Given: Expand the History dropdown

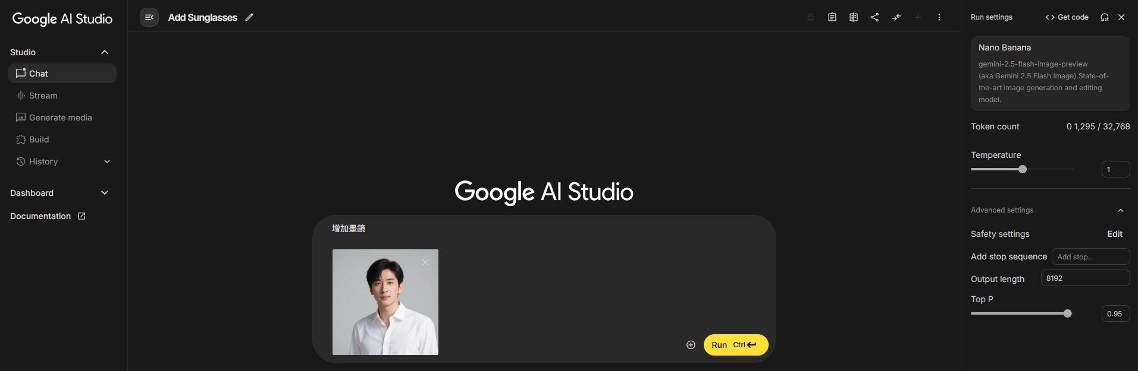Looking at the screenshot, I should point(107,161).
